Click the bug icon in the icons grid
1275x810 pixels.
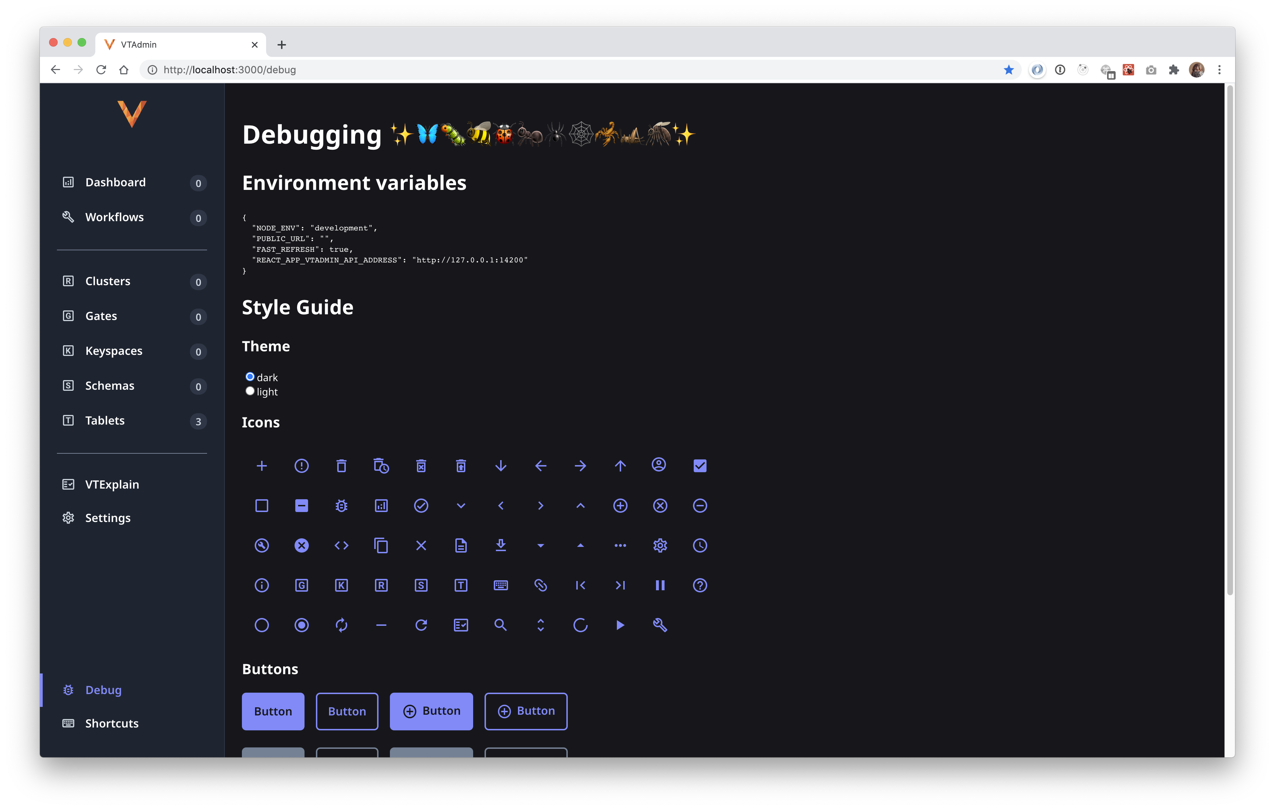[x=342, y=506]
